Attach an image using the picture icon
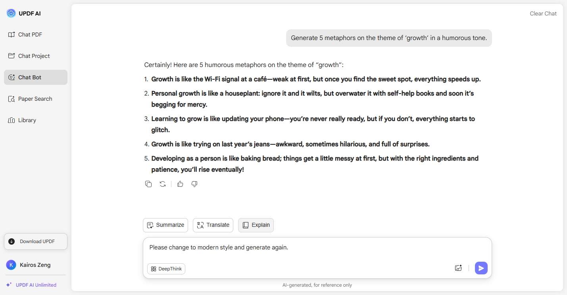The width and height of the screenshot is (567, 295). 458,268
